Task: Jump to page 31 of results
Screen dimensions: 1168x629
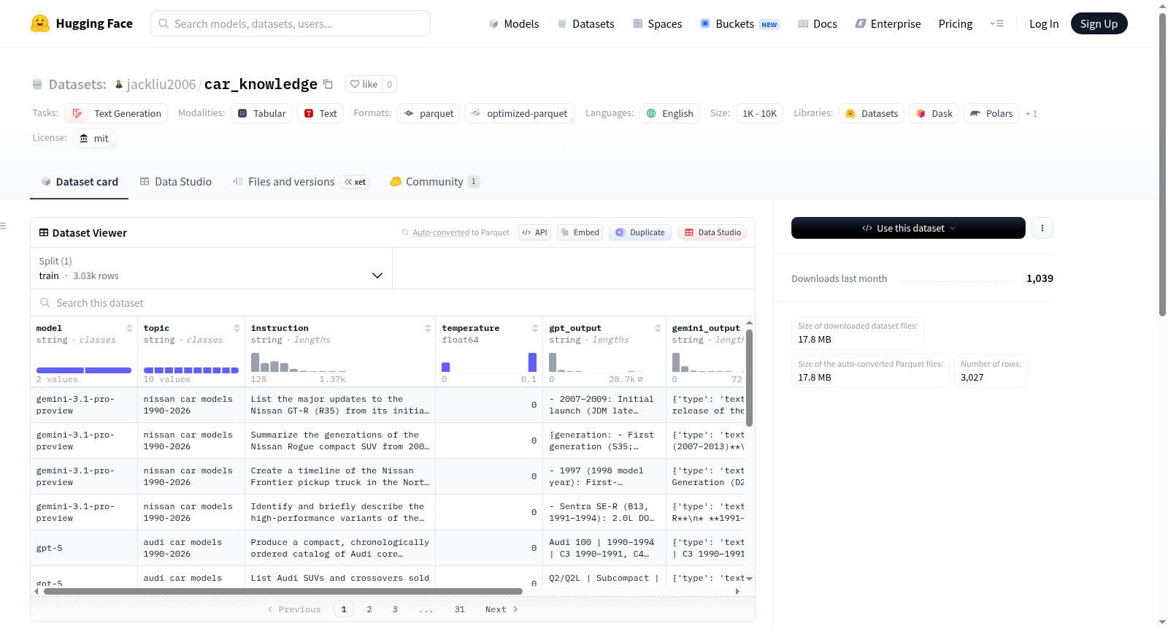Action: tap(459, 609)
